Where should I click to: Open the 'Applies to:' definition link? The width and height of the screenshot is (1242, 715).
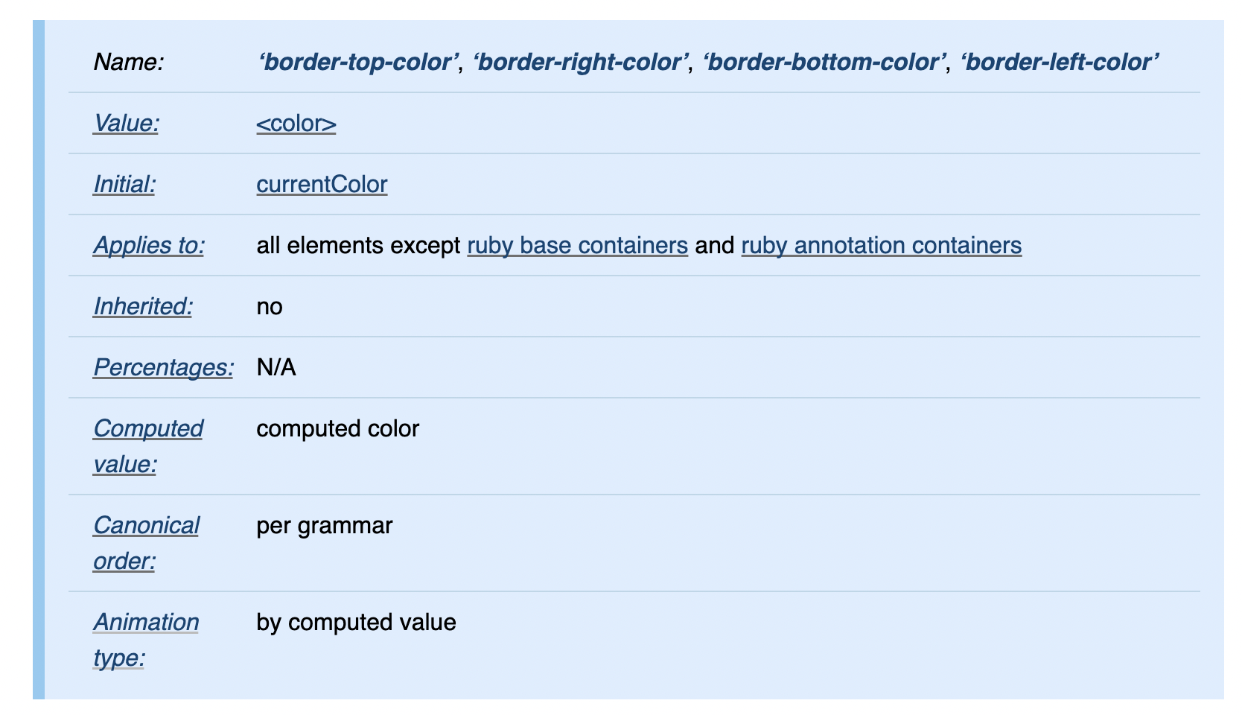(x=149, y=245)
